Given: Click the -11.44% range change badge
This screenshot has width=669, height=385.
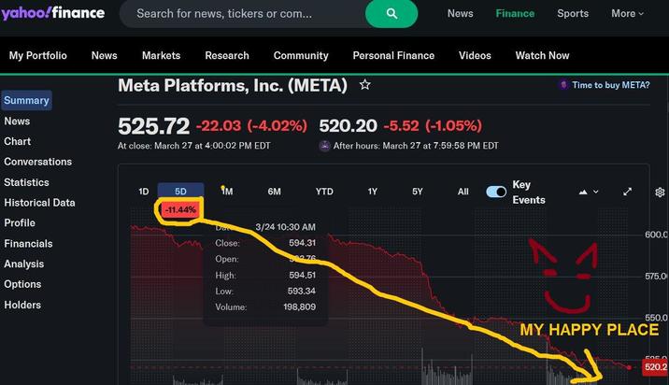Looking at the screenshot, I should coord(180,210).
